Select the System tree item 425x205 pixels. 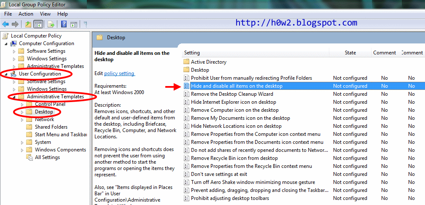[x=43, y=142]
